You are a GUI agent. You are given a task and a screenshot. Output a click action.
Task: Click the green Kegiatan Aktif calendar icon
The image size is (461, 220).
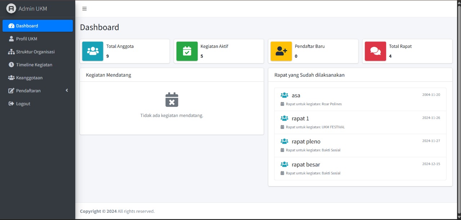pos(187,51)
